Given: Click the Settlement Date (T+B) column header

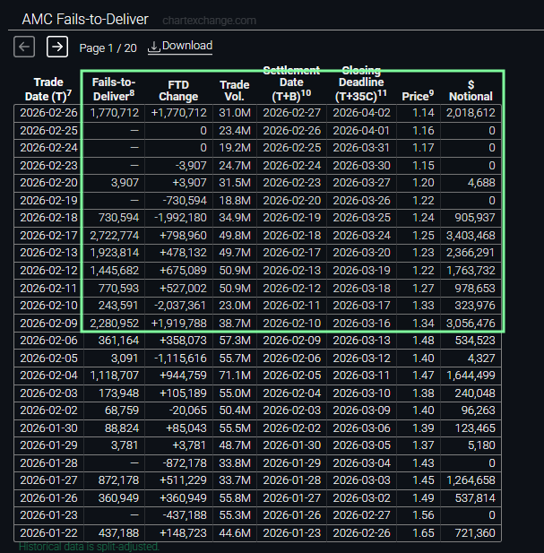Looking at the screenshot, I should (x=291, y=84).
